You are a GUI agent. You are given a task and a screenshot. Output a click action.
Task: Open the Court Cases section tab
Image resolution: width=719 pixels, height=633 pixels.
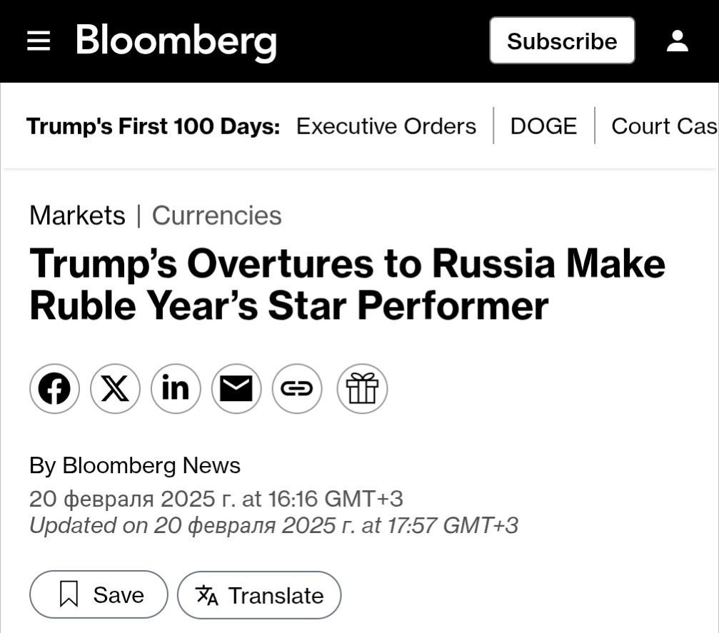(663, 126)
